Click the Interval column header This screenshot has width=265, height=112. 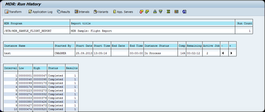pyautogui.click(x=11, y=68)
